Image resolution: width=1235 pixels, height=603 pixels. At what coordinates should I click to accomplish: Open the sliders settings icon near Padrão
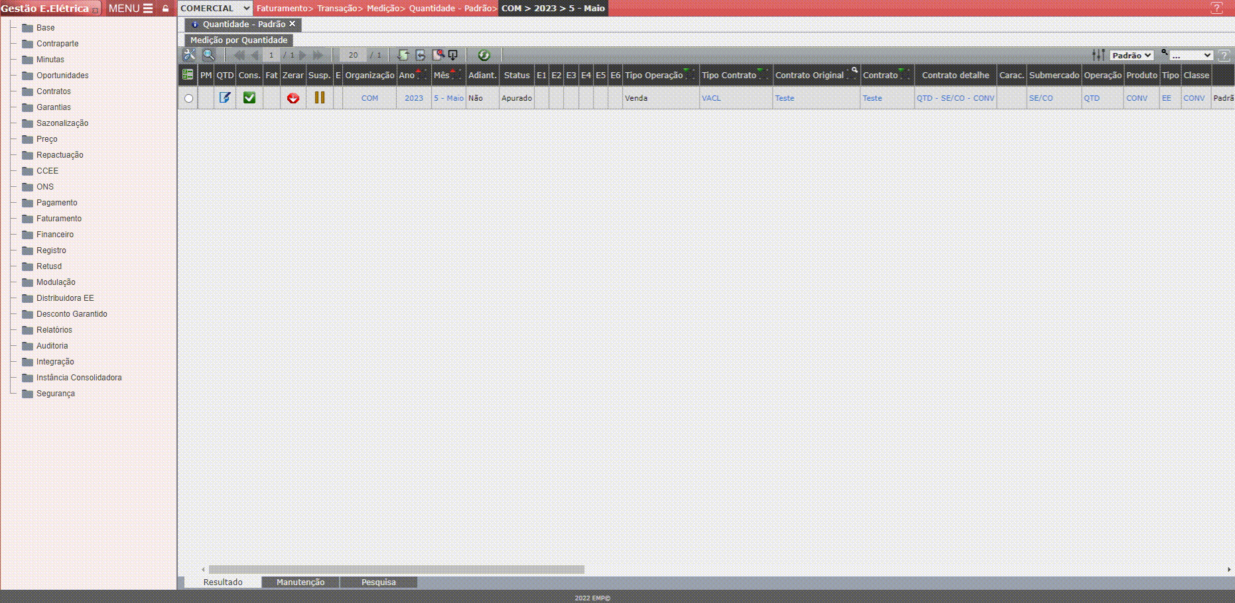(1098, 55)
